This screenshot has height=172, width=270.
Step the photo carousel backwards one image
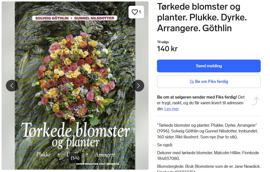12,86
